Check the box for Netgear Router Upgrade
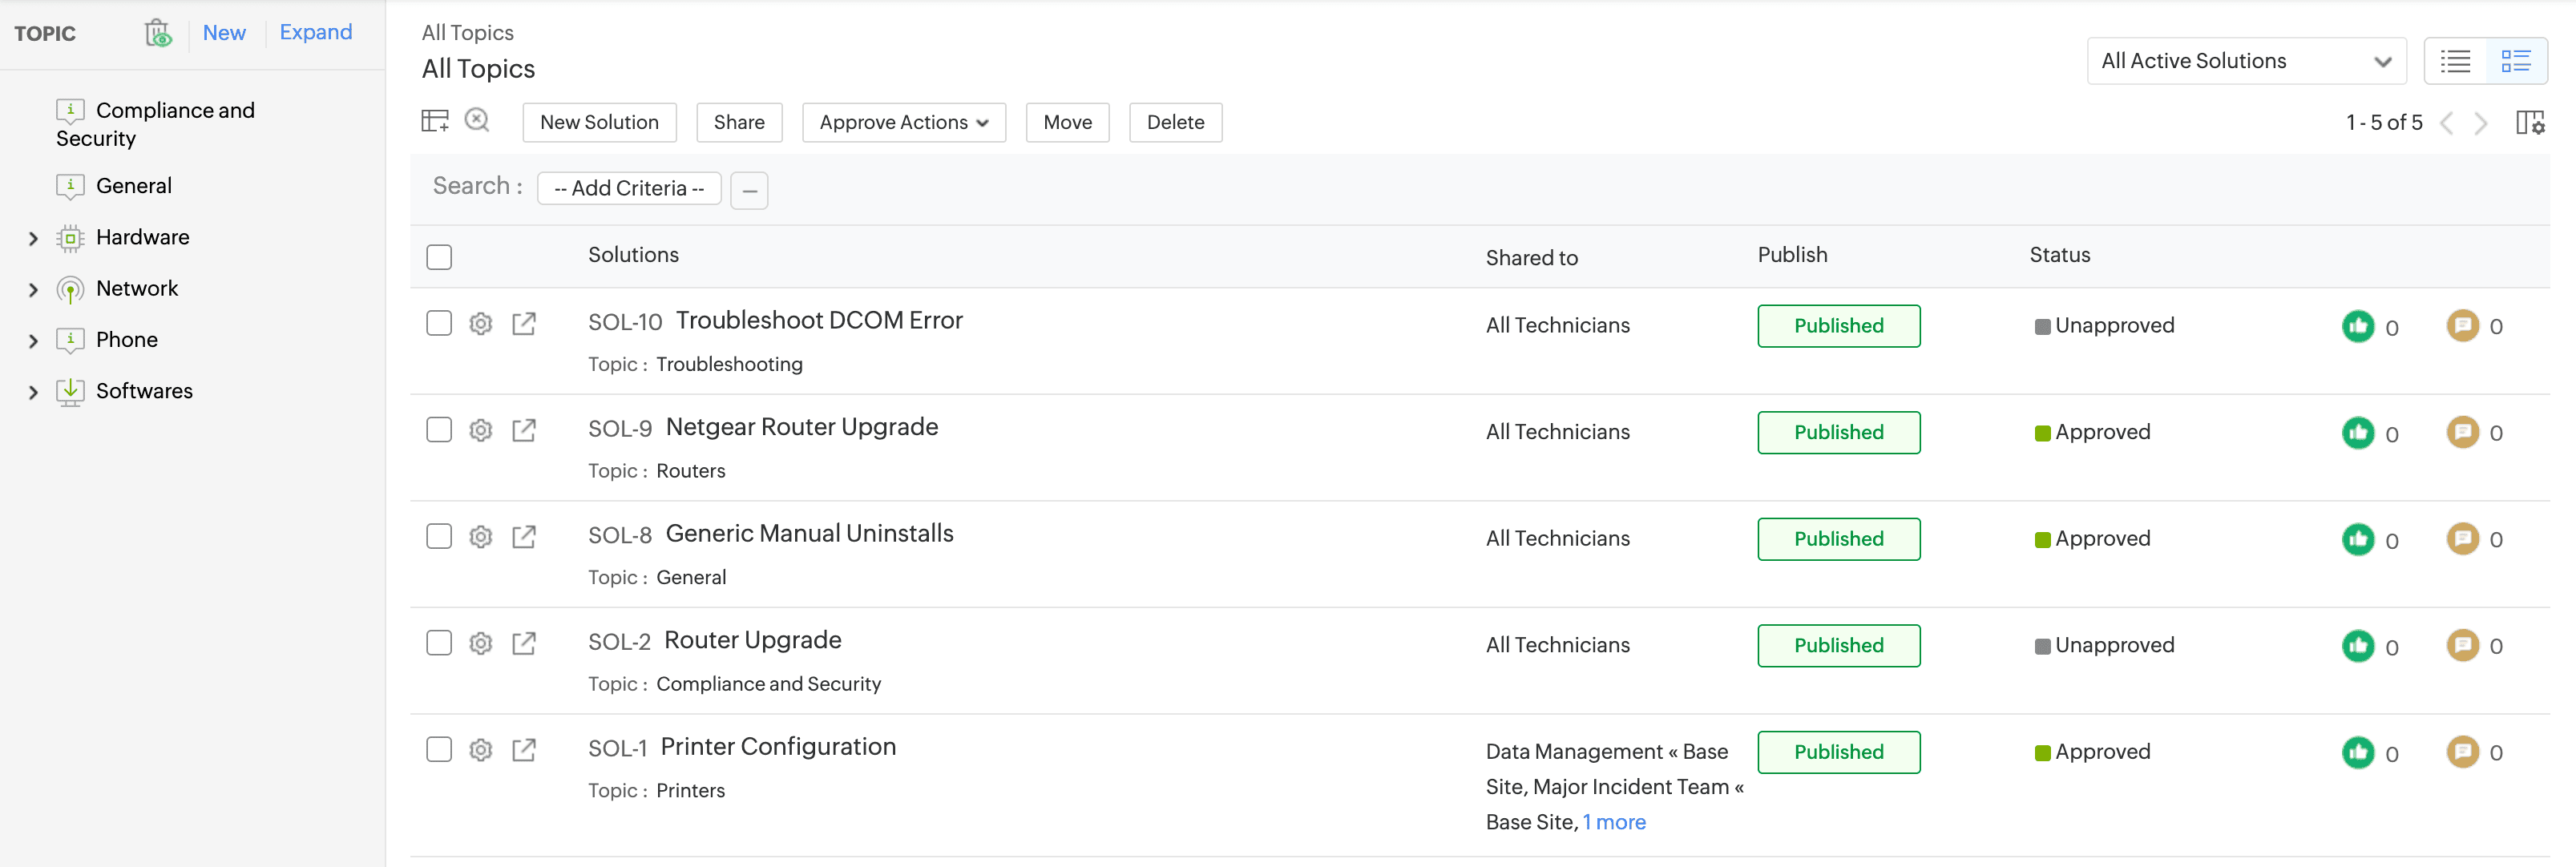This screenshot has width=2576, height=867. [439, 430]
